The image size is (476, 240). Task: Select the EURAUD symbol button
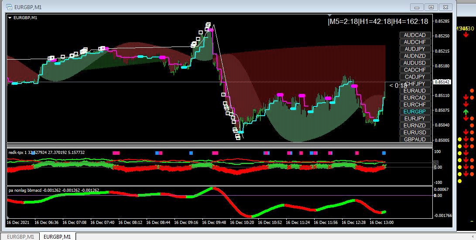coord(415,91)
